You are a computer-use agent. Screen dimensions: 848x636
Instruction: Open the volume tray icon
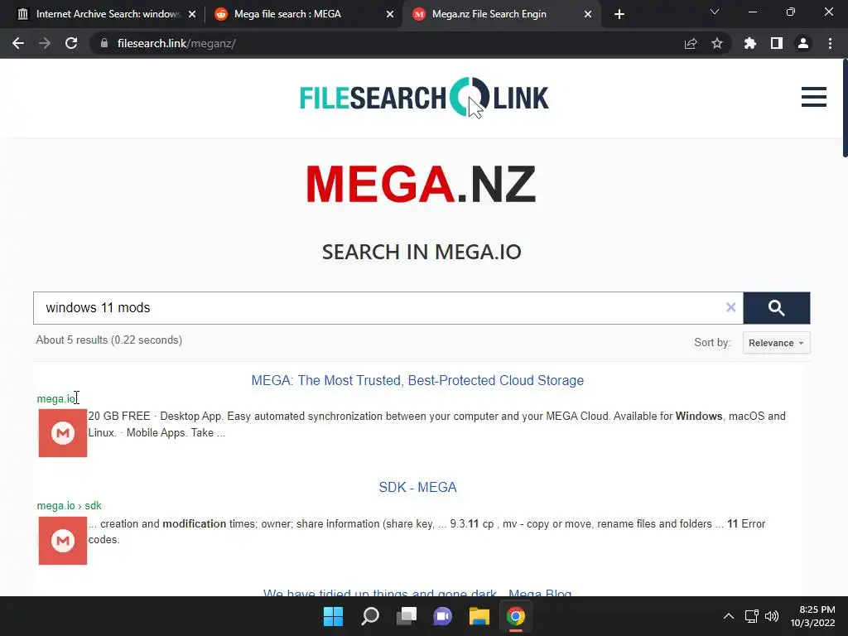pos(772,616)
